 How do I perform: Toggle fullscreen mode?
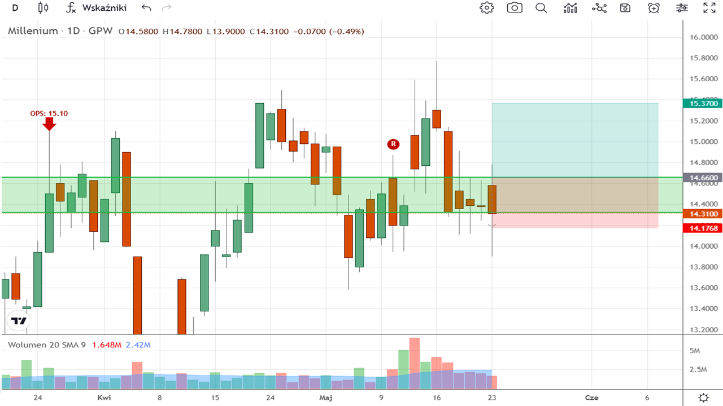709,8
